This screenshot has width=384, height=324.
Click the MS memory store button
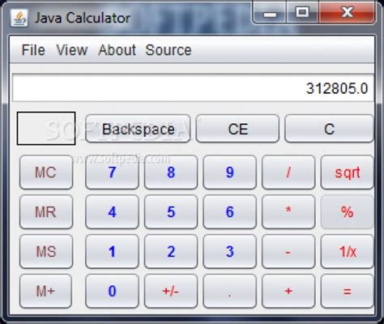click(x=46, y=252)
